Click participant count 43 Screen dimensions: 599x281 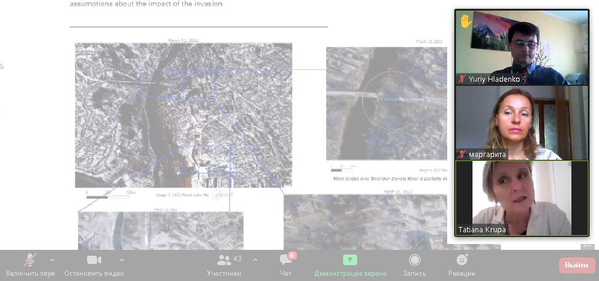tap(237, 259)
